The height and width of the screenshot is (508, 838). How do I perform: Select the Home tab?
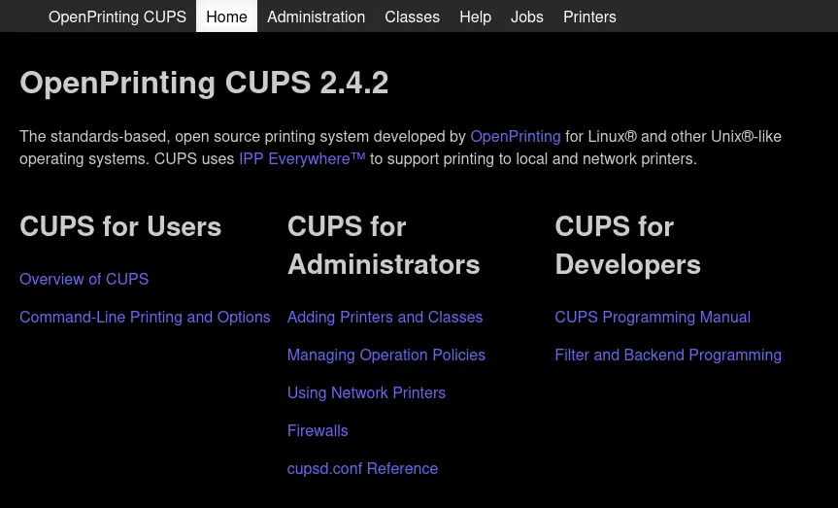pyautogui.click(x=226, y=17)
